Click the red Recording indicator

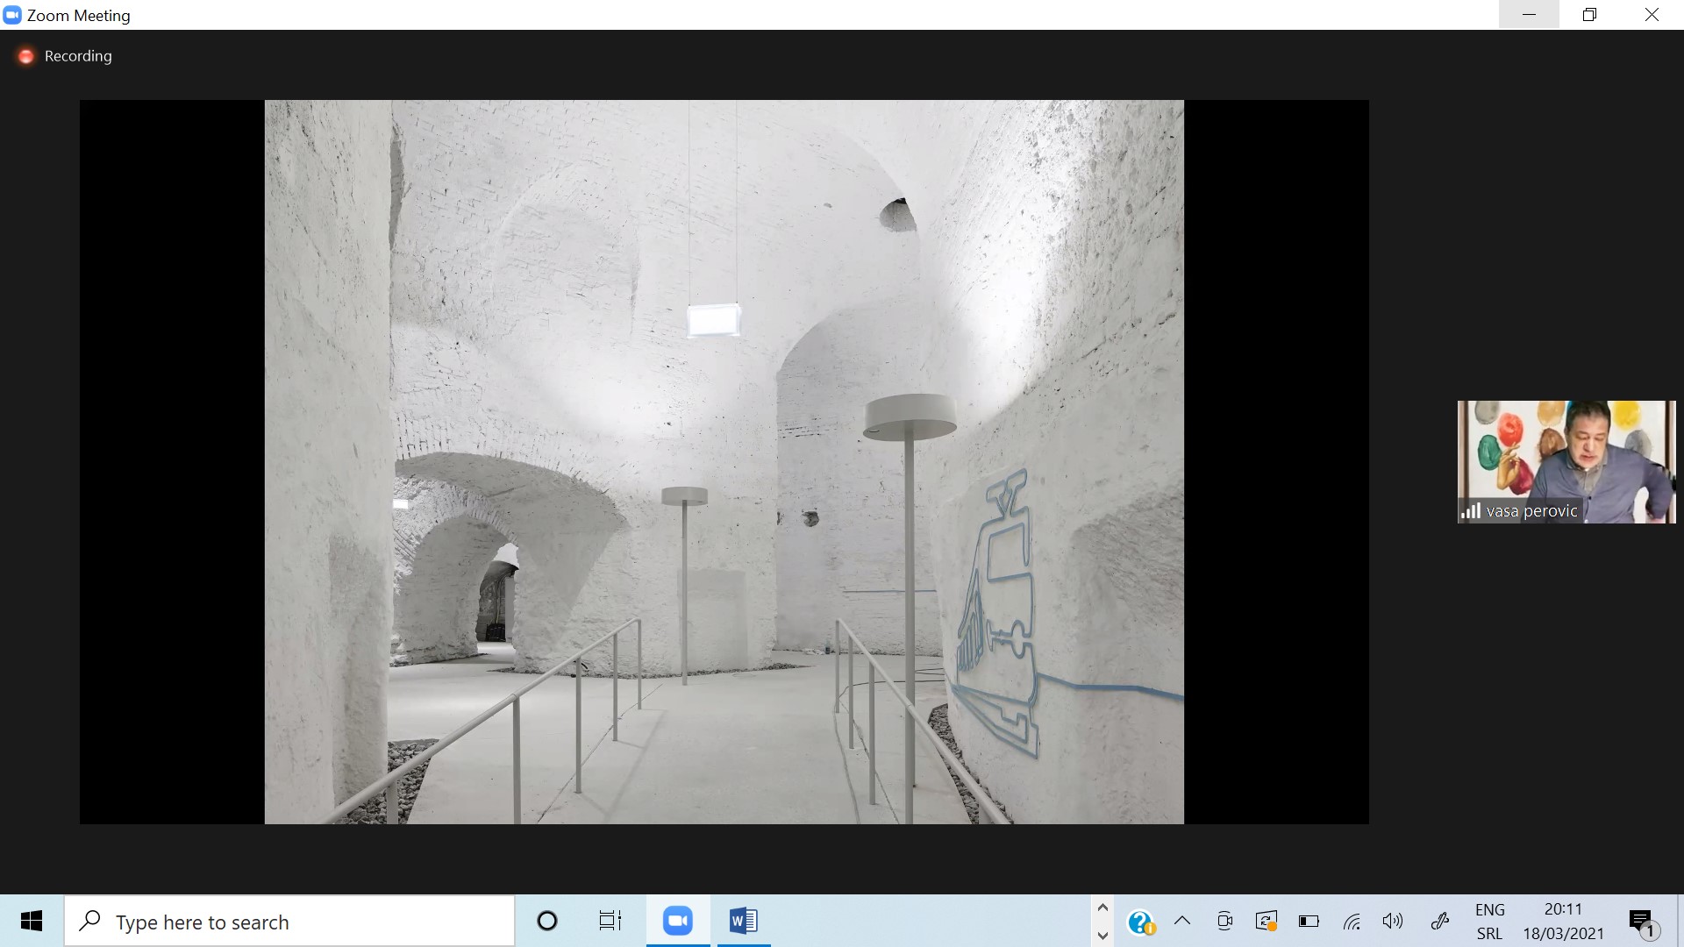coord(26,56)
